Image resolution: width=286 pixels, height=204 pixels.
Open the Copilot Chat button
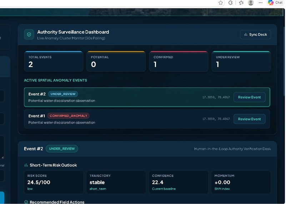(275, 3)
